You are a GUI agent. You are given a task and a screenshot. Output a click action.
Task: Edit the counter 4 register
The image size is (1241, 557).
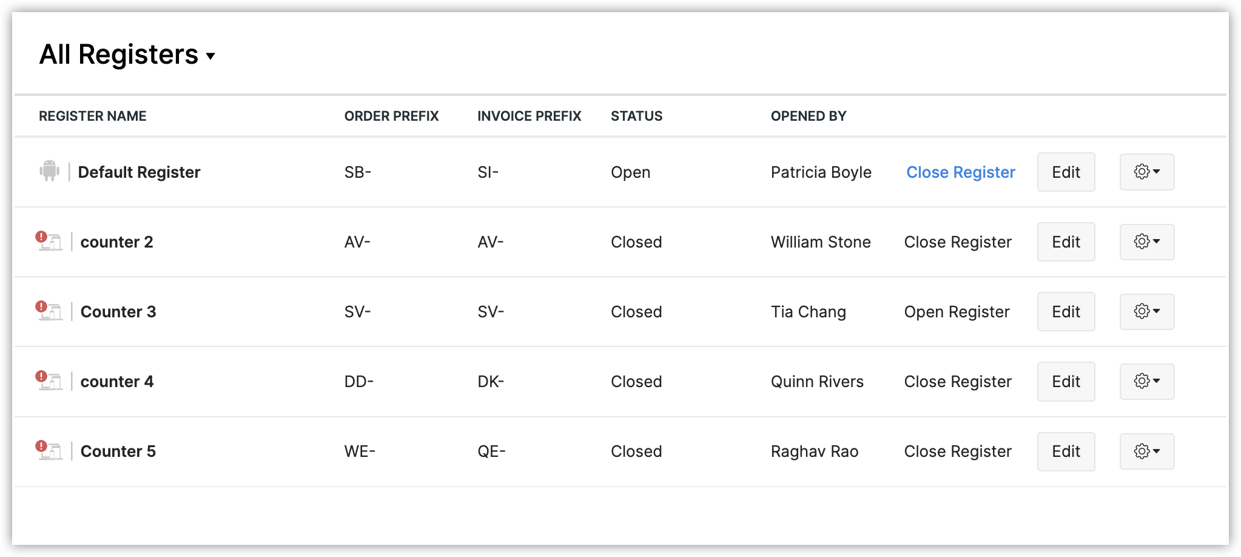tap(1066, 382)
